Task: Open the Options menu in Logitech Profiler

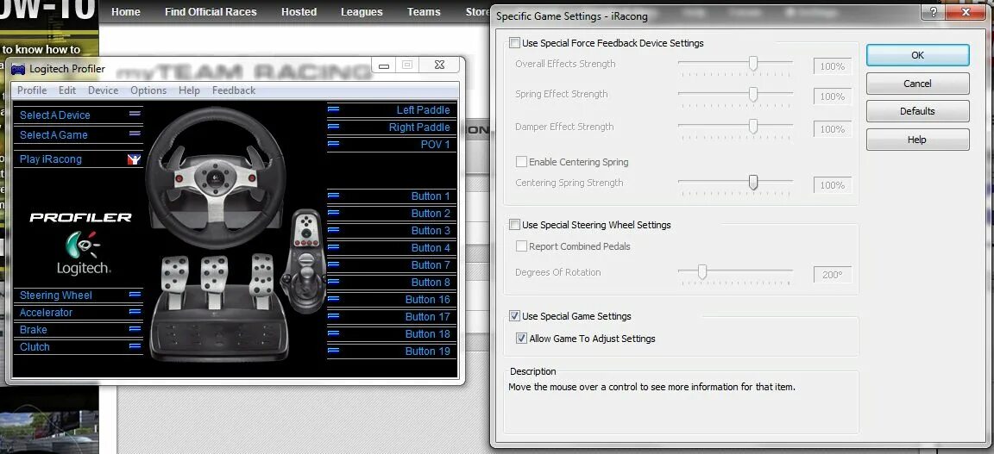Action: pyautogui.click(x=148, y=90)
